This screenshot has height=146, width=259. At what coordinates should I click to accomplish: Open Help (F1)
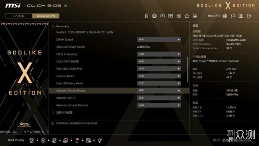point(214,16)
